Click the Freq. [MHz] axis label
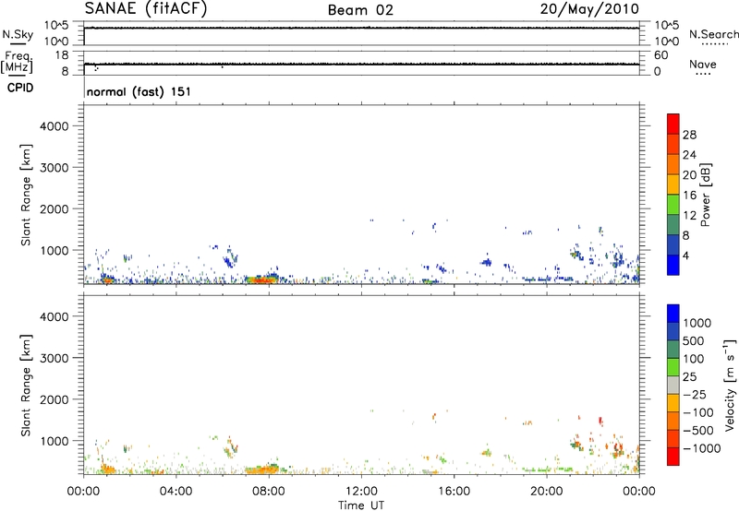Viewport: 739px width, 511px height. coord(17,62)
